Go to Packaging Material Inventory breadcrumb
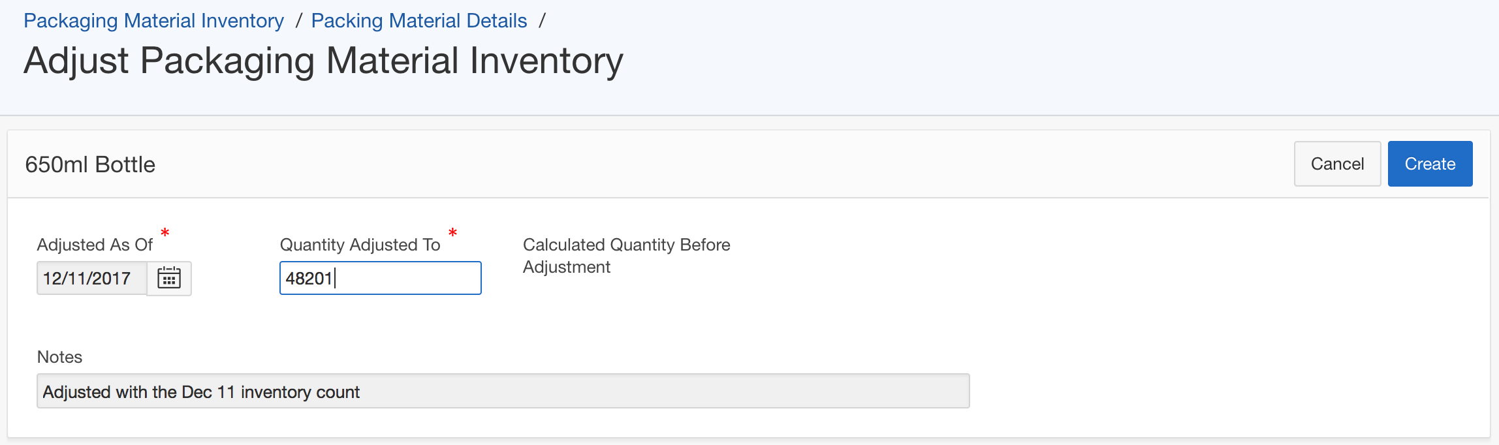The image size is (1499, 445). [153, 21]
